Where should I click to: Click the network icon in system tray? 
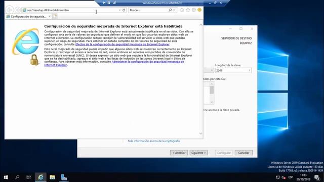point(278,177)
